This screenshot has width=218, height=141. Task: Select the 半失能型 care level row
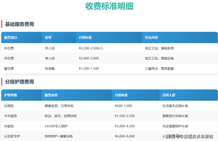tap(11, 116)
